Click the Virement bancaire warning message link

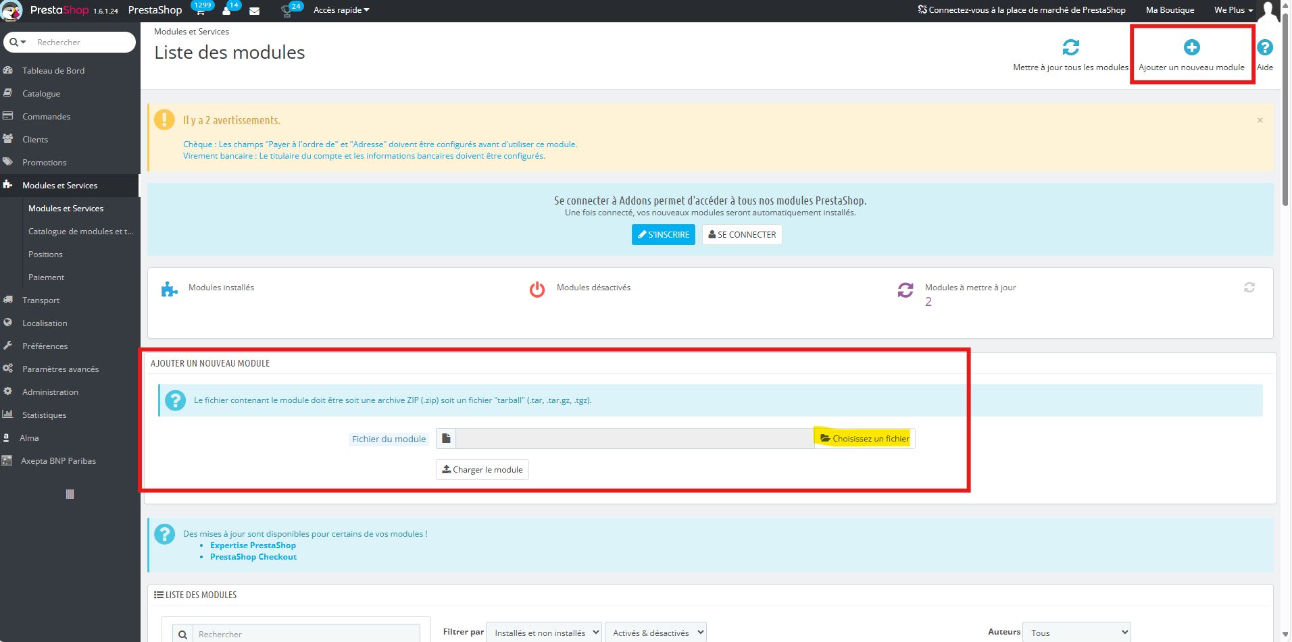364,156
